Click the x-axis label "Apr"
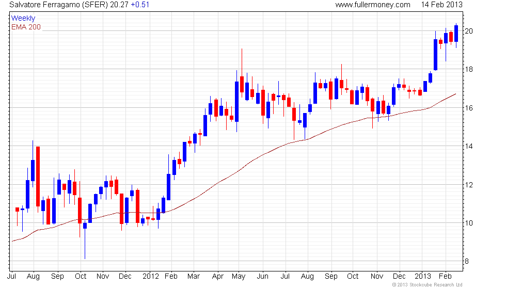 pos(218,277)
